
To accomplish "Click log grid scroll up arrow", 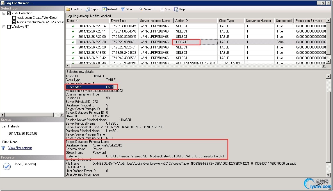I will [x=328, y=20].
